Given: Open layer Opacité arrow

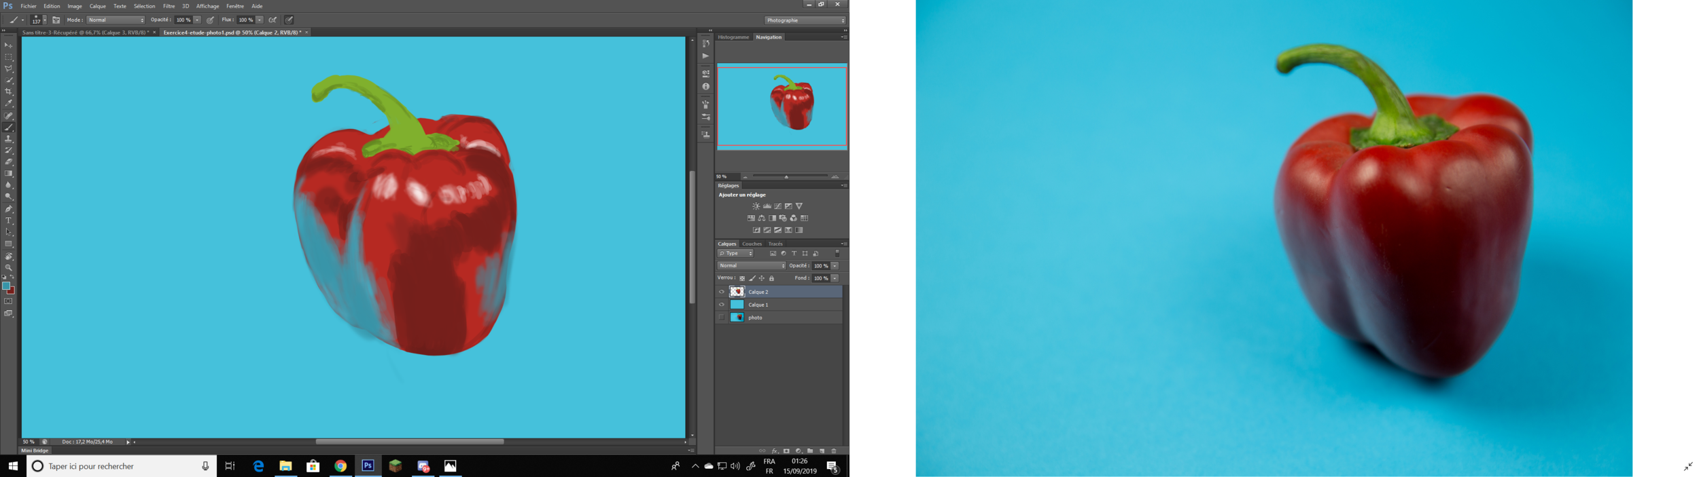Looking at the screenshot, I should point(835,266).
